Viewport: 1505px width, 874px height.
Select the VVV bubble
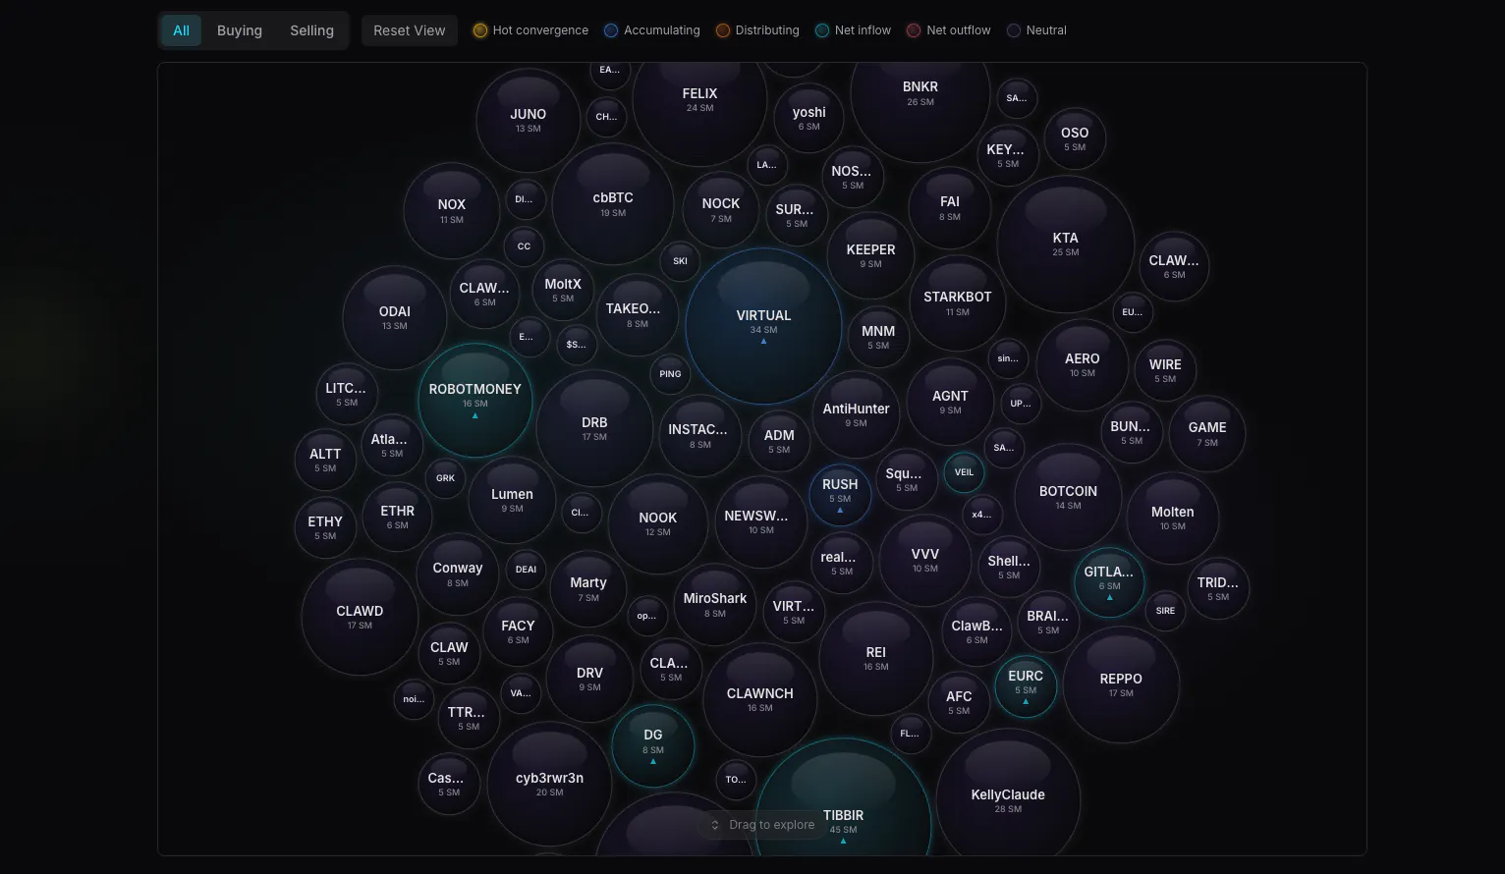pos(925,561)
